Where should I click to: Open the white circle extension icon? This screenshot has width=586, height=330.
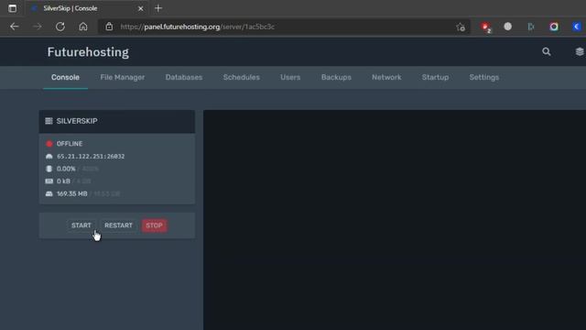point(507,27)
